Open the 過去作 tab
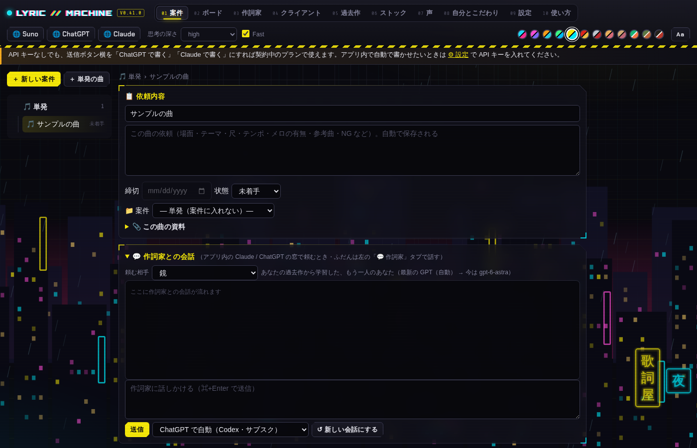The image size is (697, 448). 347,13
